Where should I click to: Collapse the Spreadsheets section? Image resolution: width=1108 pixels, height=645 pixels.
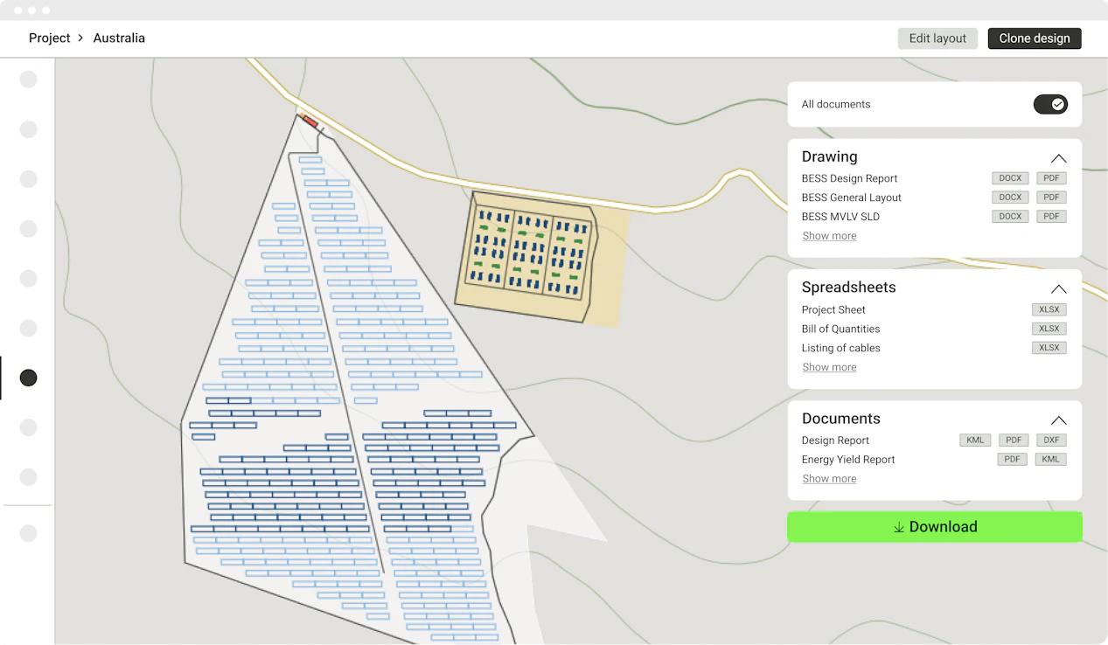click(1058, 288)
